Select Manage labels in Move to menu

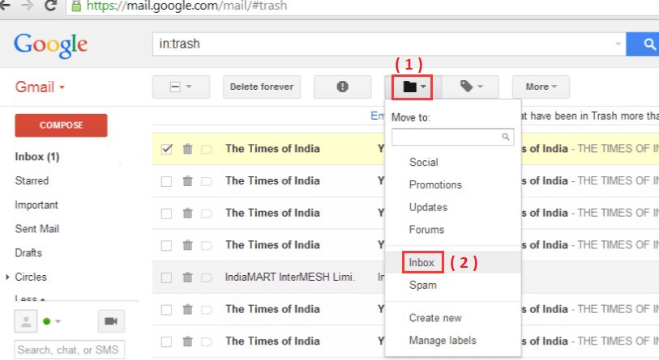click(x=443, y=341)
